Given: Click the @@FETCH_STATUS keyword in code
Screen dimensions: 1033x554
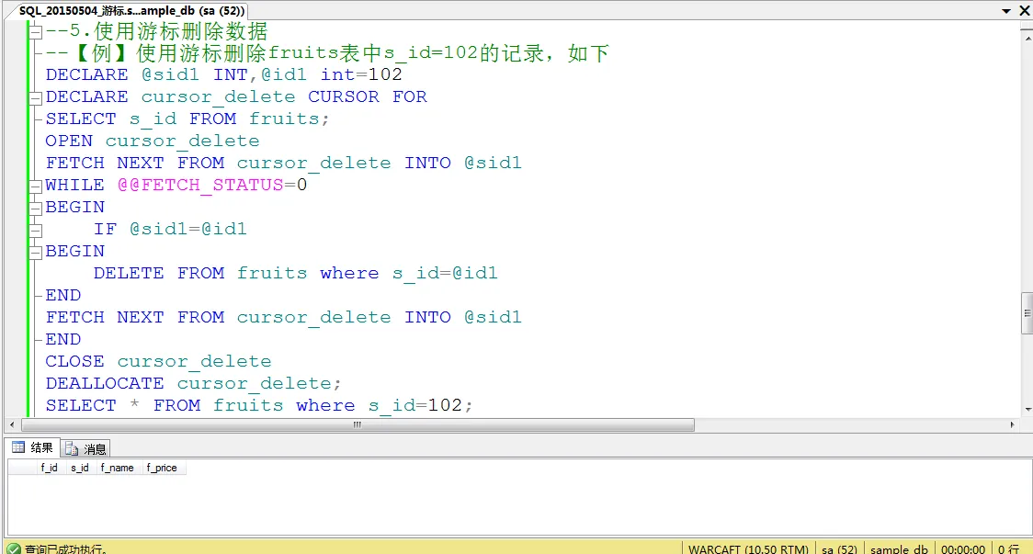Looking at the screenshot, I should (x=200, y=185).
